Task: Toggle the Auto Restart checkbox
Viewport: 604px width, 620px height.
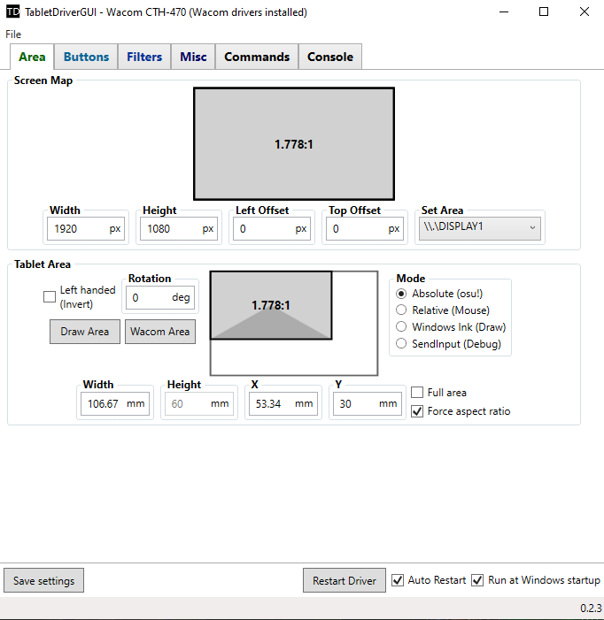Action: (x=398, y=580)
